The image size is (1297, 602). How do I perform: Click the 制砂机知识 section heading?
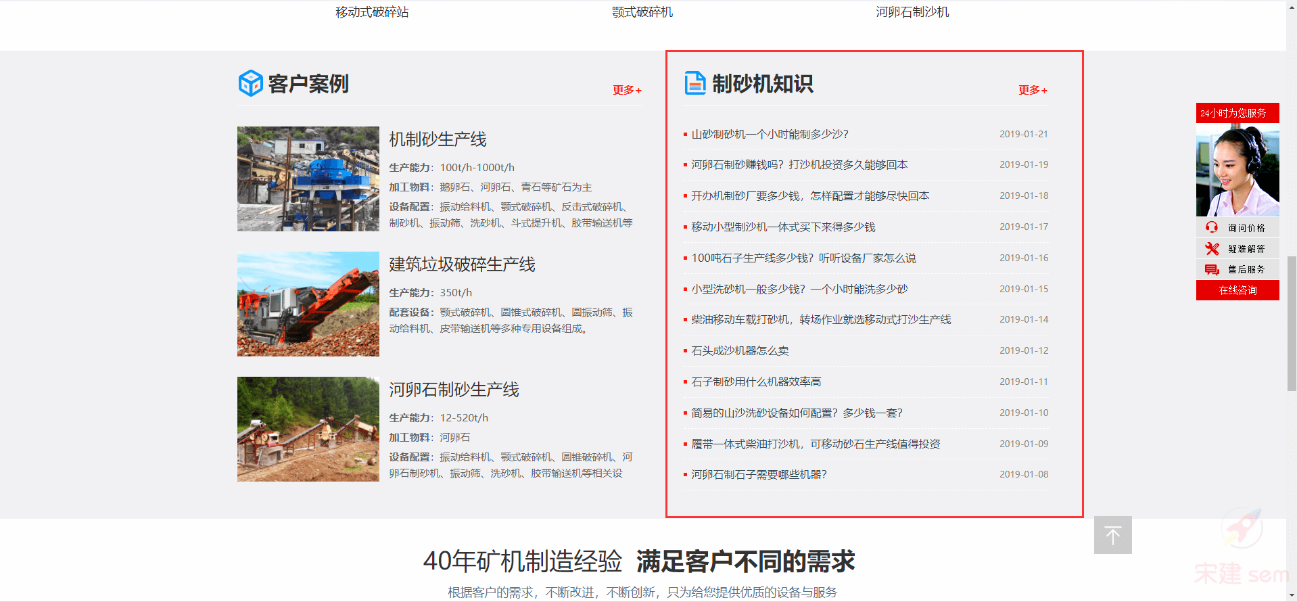tap(763, 84)
